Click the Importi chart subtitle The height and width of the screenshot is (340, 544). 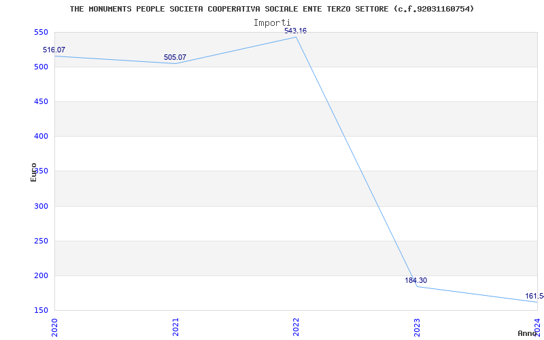click(272, 23)
